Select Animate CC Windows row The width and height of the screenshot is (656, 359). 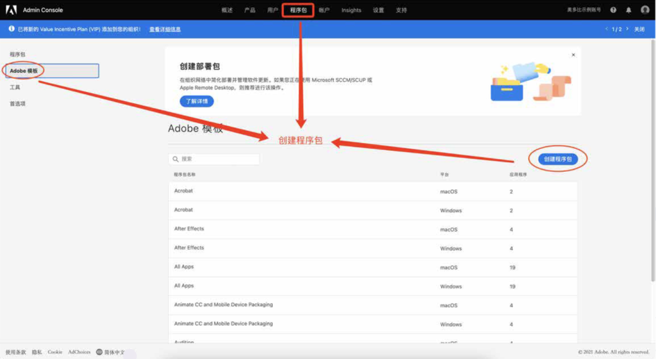373,324
